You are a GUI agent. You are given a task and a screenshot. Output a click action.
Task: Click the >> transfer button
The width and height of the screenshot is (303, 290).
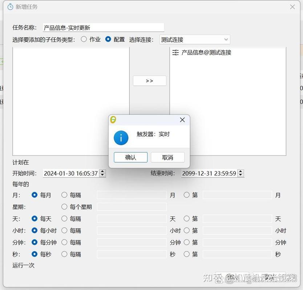point(149,81)
